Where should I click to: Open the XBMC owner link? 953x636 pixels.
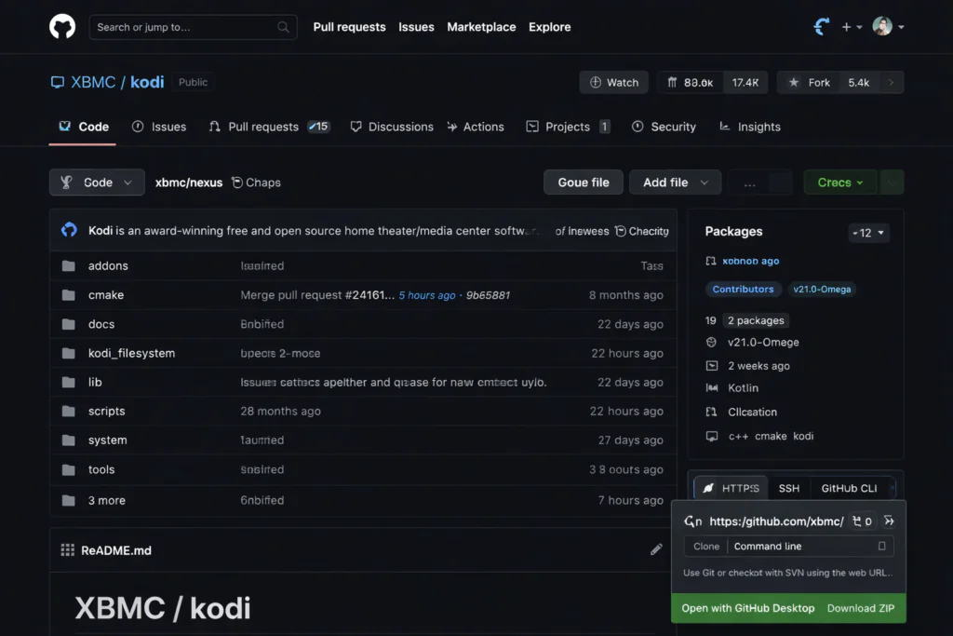tap(93, 82)
